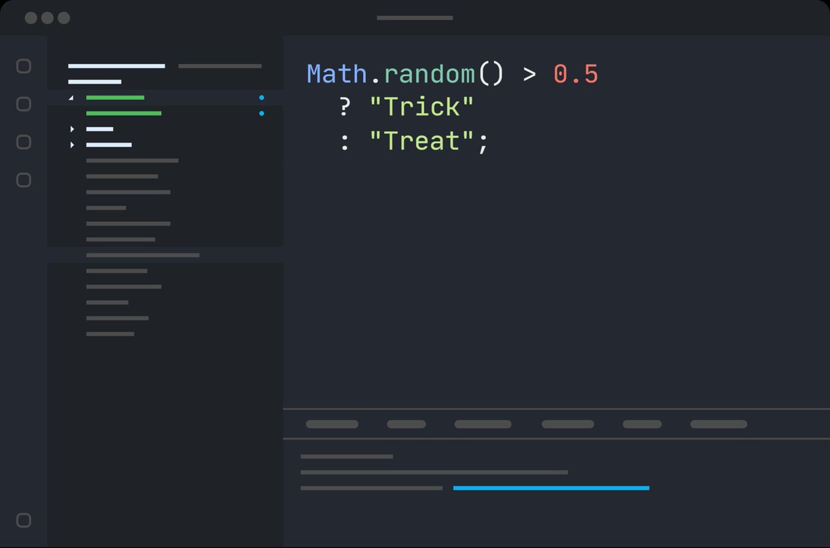Select the highlighted gray row in the file tree

[165, 255]
